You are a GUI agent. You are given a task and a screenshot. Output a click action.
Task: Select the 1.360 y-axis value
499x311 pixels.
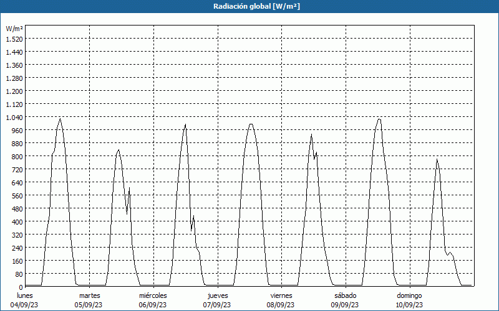[14, 65]
